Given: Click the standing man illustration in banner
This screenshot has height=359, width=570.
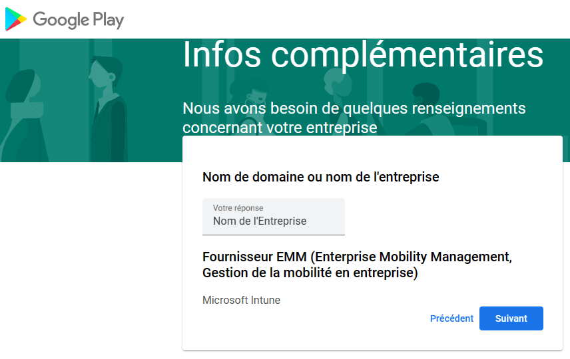Looking at the screenshot, I should [x=105, y=100].
